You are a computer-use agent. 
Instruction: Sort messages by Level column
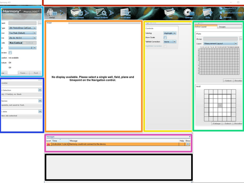coord(49,141)
